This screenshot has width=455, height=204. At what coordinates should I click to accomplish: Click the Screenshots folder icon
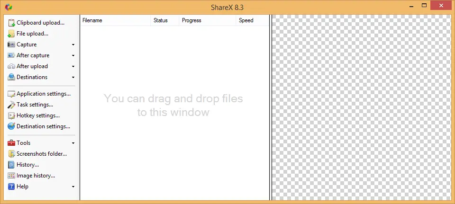click(11, 154)
